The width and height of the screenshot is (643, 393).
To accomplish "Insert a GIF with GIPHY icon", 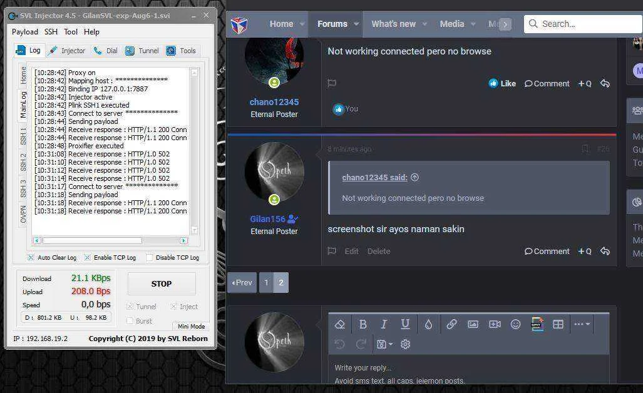I will pos(537,324).
